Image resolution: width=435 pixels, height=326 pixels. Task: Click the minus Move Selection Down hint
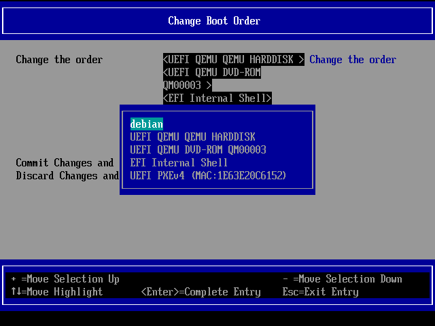pyautogui.click(x=342, y=279)
